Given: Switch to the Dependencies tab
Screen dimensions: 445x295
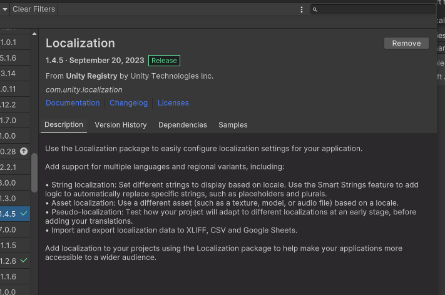Looking at the screenshot, I should [183, 125].
